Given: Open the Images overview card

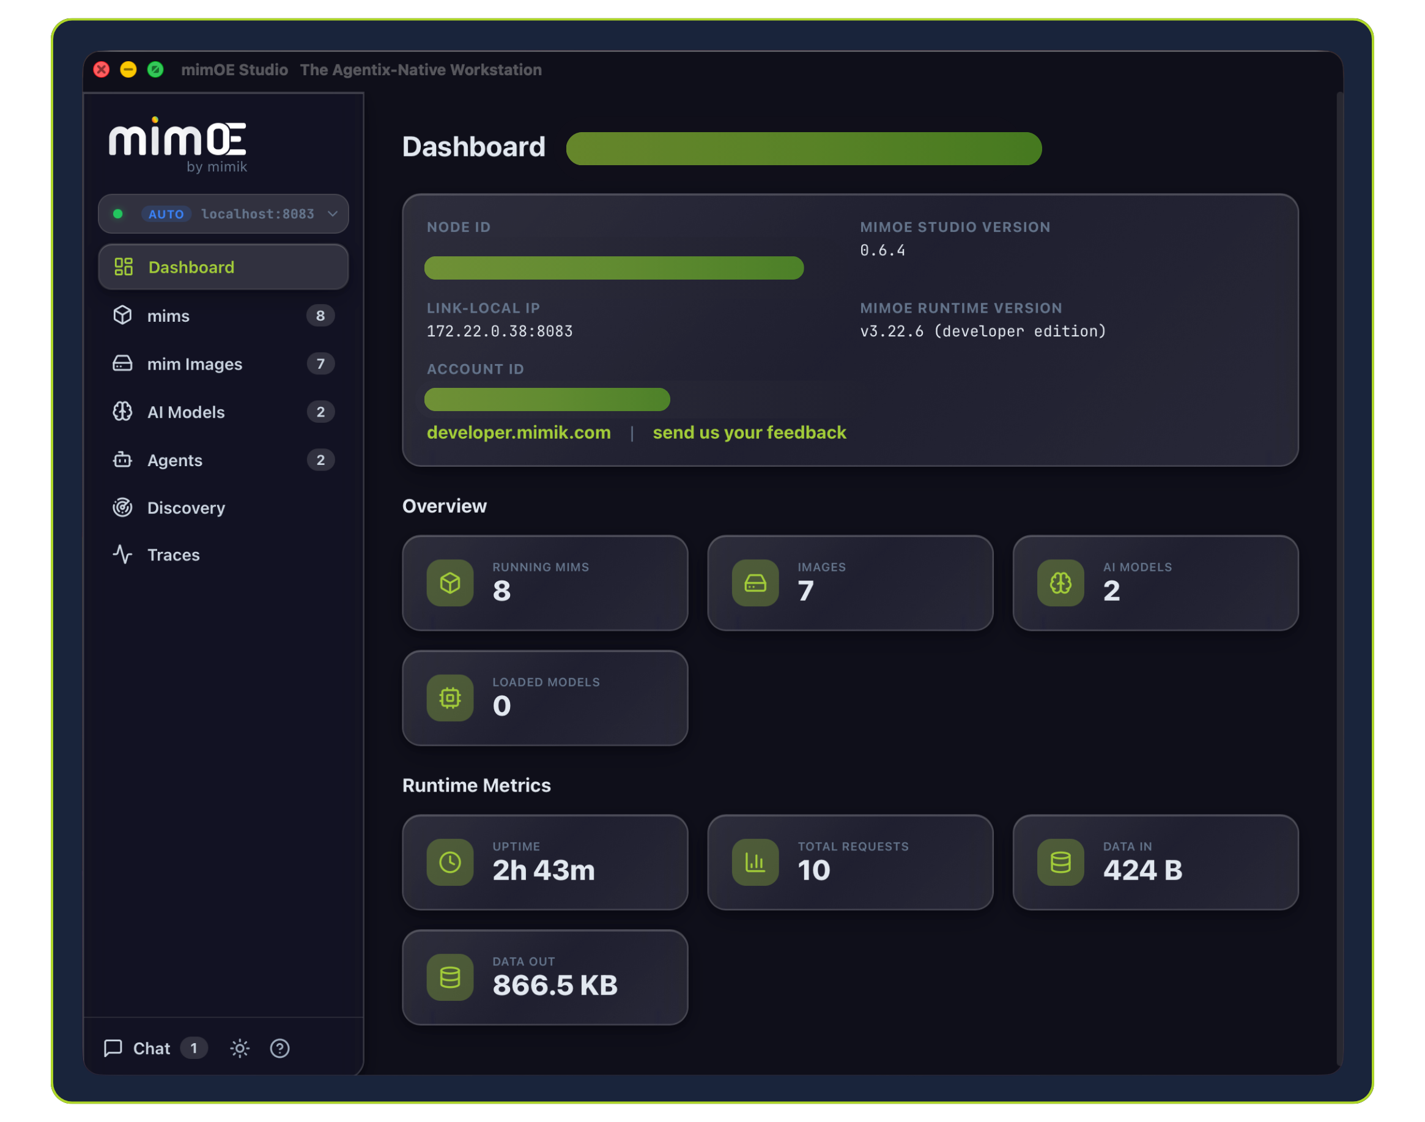Looking at the screenshot, I should pyautogui.click(x=850, y=584).
